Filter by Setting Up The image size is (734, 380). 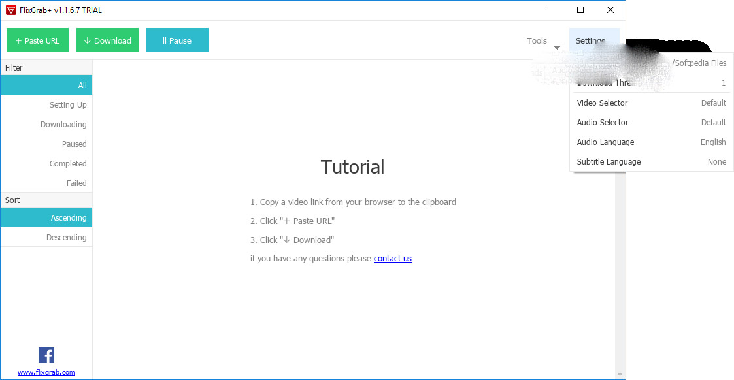46,104
